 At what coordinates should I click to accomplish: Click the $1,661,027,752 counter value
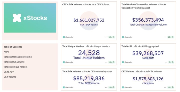pos(89,20)
